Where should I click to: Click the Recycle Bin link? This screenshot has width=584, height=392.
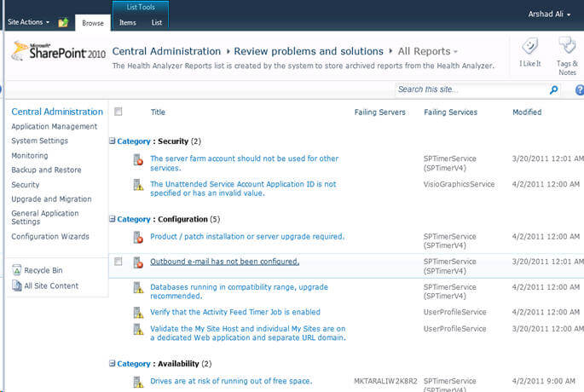tap(43, 270)
